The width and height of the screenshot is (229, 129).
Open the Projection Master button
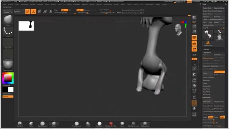point(8,12)
